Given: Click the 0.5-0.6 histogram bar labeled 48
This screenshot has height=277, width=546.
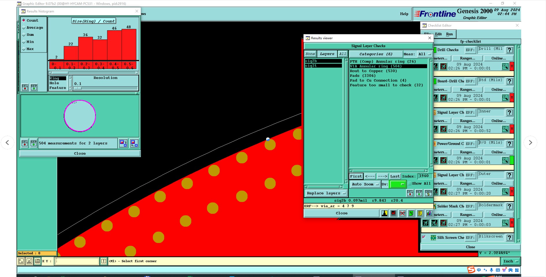Looking at the screenshot, I should [129, 44].
